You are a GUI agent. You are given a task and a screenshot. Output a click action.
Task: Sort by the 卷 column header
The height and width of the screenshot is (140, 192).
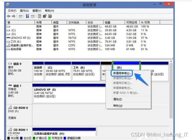pos(21,22)
